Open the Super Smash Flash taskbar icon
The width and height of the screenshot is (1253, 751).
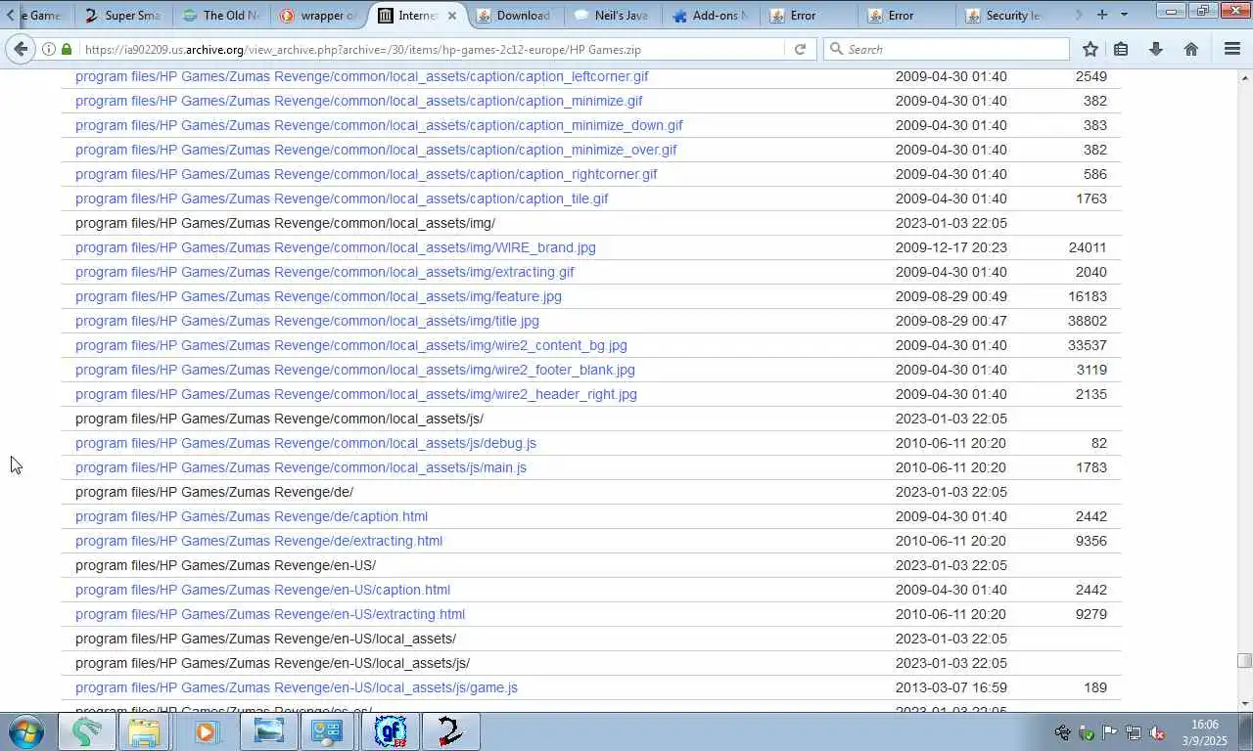(451, 731)
